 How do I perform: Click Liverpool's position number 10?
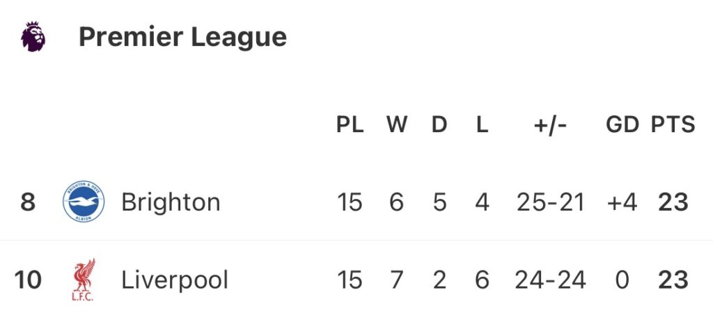(x=28, y=280)
